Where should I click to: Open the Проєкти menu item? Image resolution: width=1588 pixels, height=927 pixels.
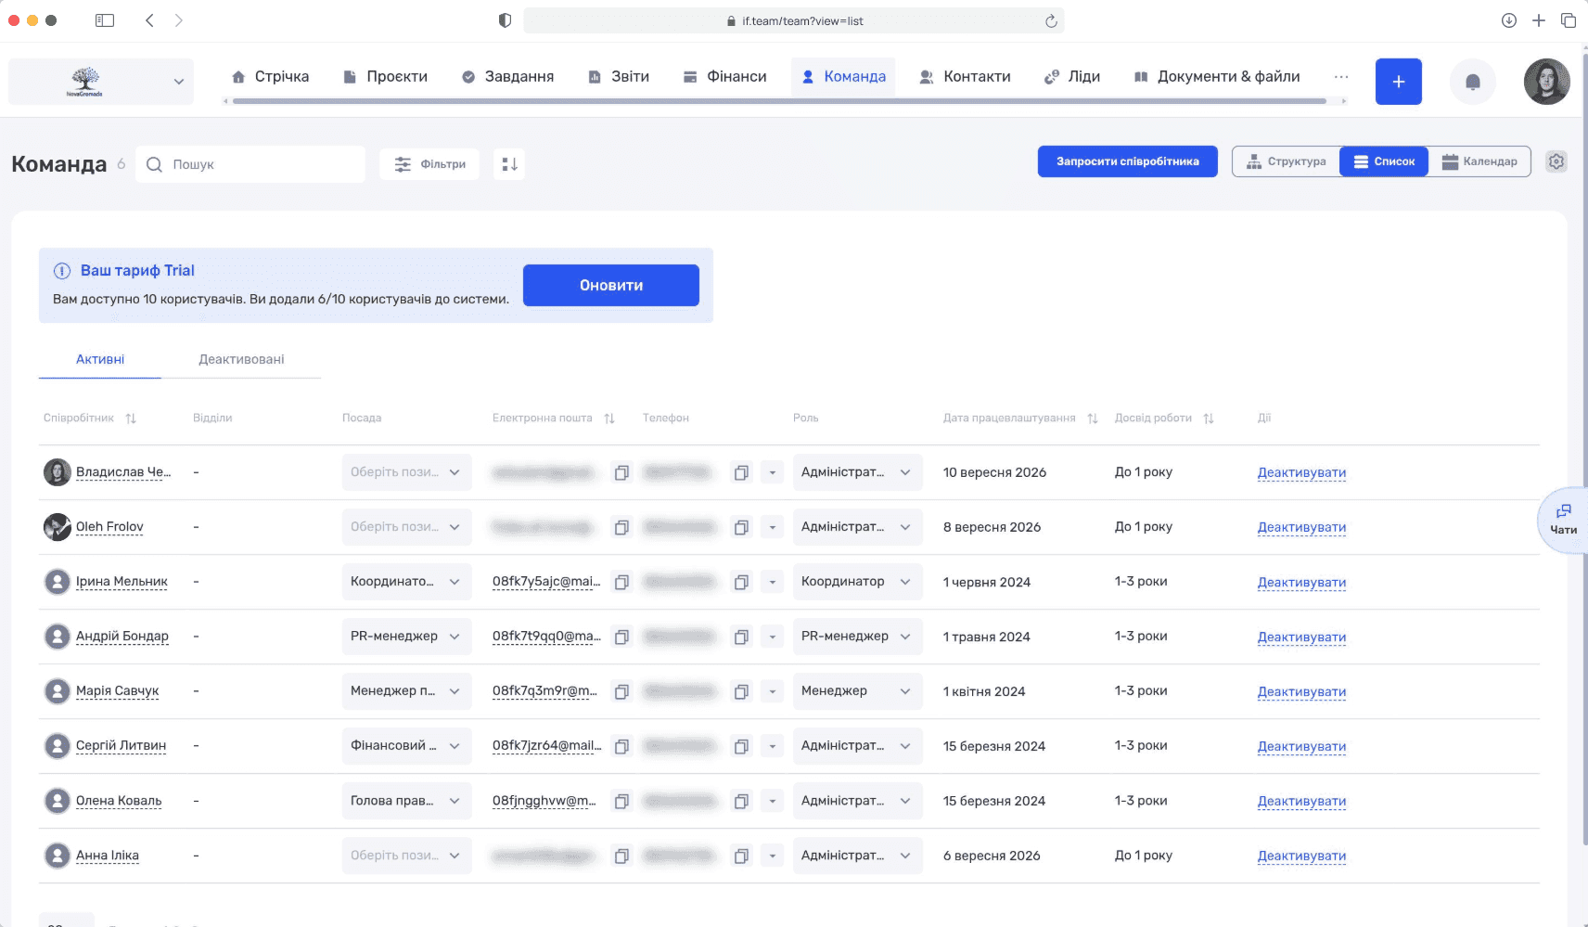(385, 77)
